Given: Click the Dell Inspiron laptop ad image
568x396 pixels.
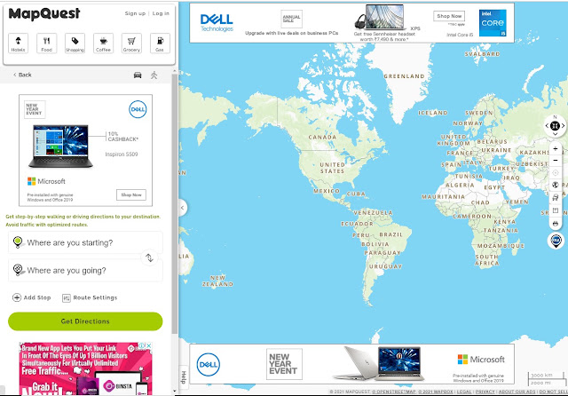Looking at the screenshot, I should (61, 146).
